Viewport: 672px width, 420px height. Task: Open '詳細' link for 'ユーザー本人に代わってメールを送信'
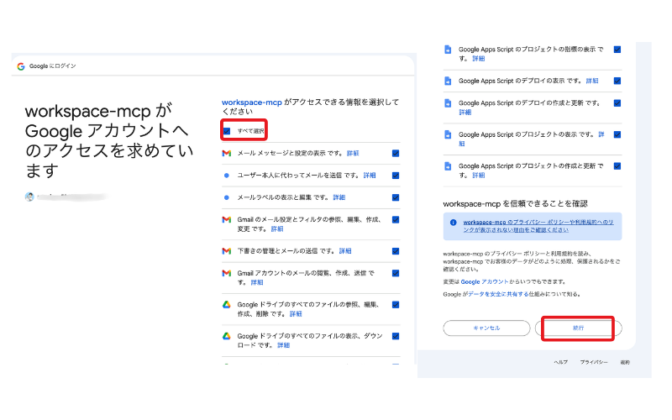[370, 176]
